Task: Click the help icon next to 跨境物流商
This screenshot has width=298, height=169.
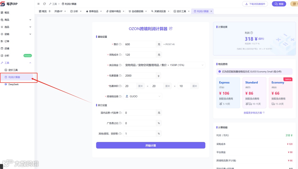Action: tap(120, 96)
